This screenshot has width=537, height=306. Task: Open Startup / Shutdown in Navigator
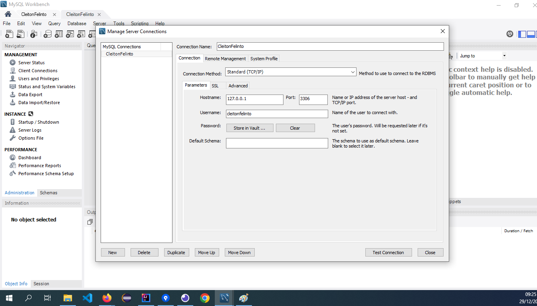pos(39,122)
